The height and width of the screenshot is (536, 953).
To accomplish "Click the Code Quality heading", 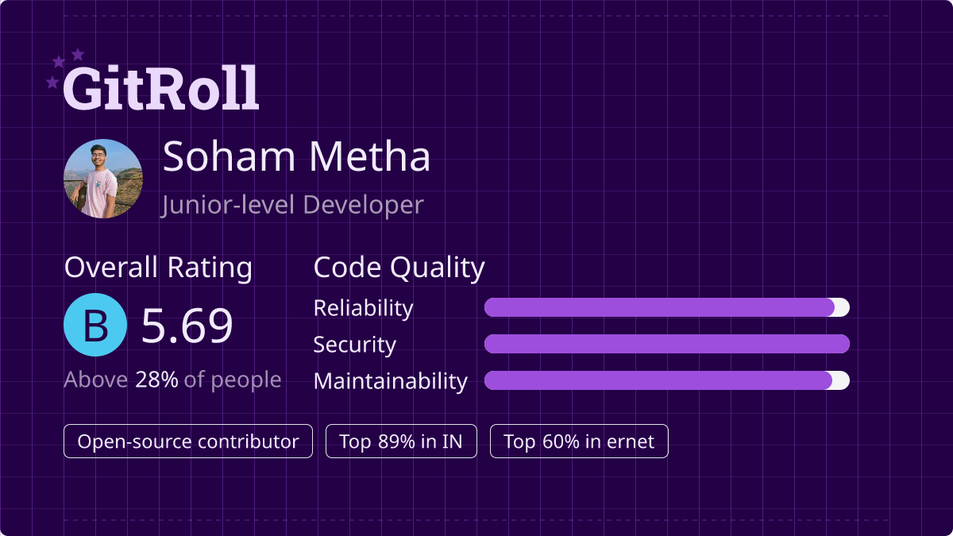I will pos(399,268).
